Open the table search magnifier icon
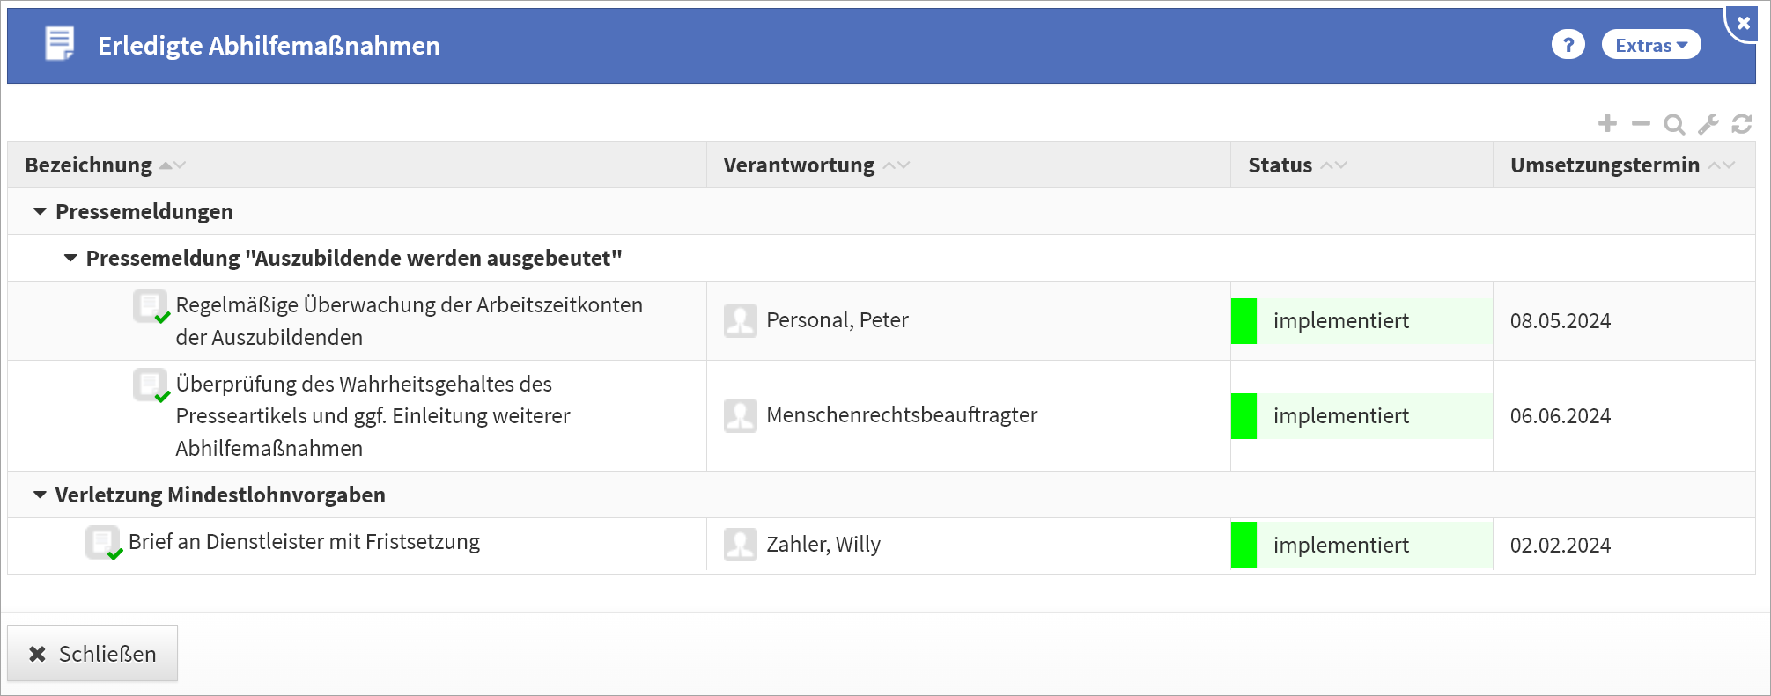1771x696 pixels. (1674, 124)
